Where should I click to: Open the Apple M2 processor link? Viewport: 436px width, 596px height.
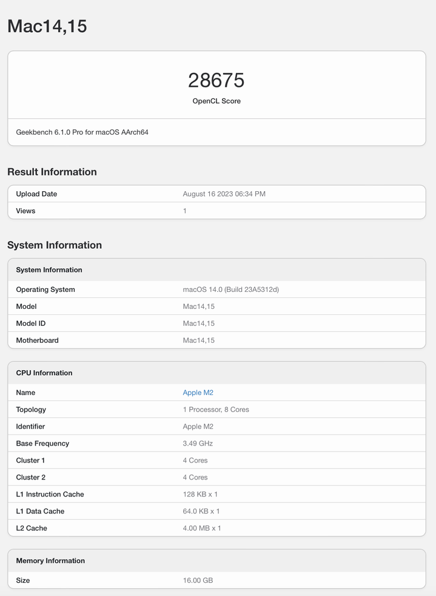tap(198, 393)
